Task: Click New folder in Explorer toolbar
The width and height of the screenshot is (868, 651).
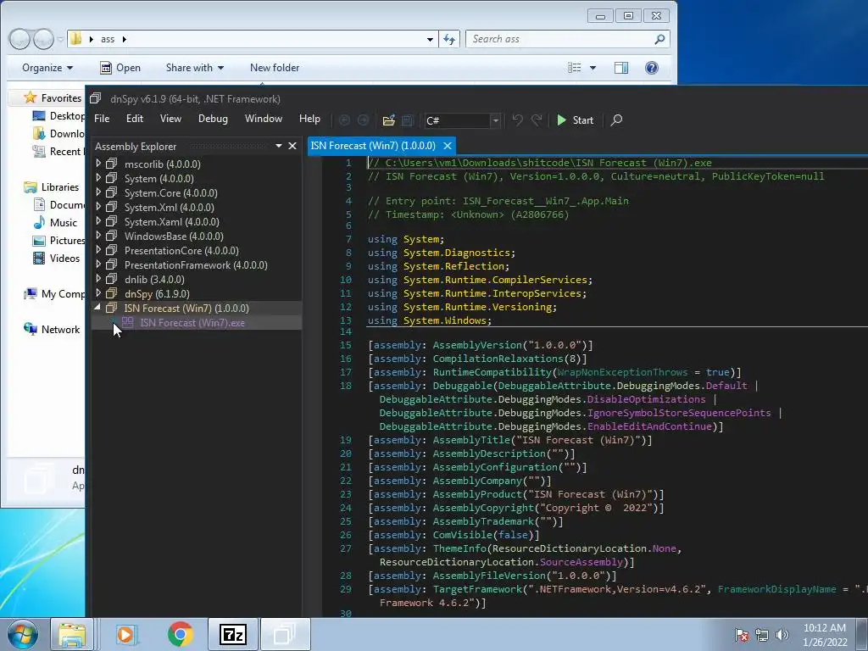Action: pyautogui.click(x=275, y=68)
